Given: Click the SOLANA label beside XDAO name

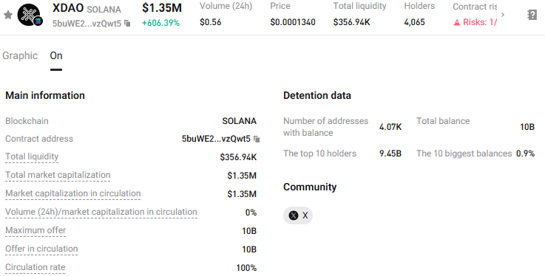Looking at the screenshot, I should point(104,10).
